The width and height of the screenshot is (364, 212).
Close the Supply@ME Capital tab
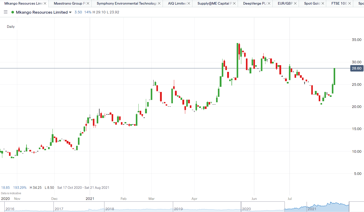point(234,4)
